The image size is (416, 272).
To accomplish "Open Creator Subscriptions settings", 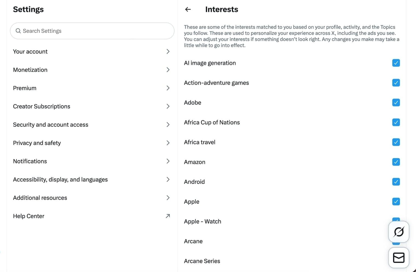I will click(x=42, y=106).
